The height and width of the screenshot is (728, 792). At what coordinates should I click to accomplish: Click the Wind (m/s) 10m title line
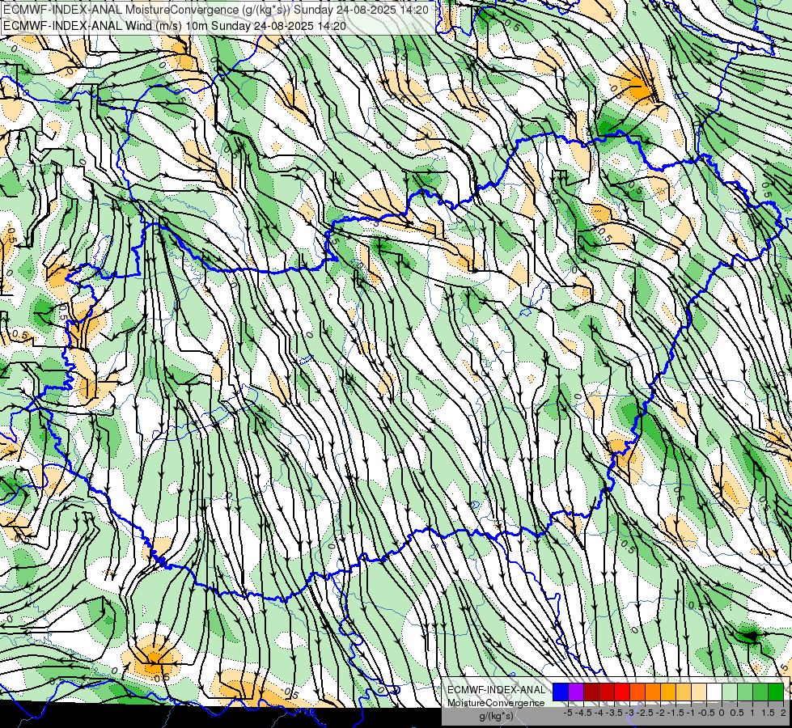pyautogui.click(x=174, y=25)
